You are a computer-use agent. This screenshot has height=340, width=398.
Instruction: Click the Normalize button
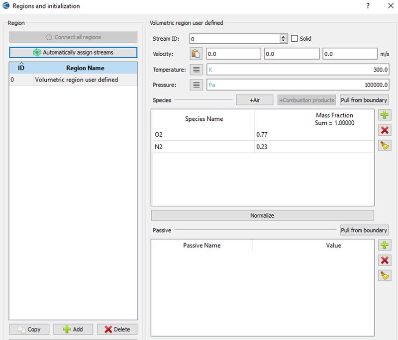tap(262, 215)
